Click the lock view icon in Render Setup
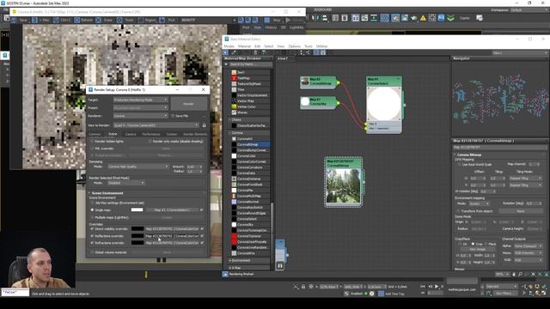 click(205, 125)
